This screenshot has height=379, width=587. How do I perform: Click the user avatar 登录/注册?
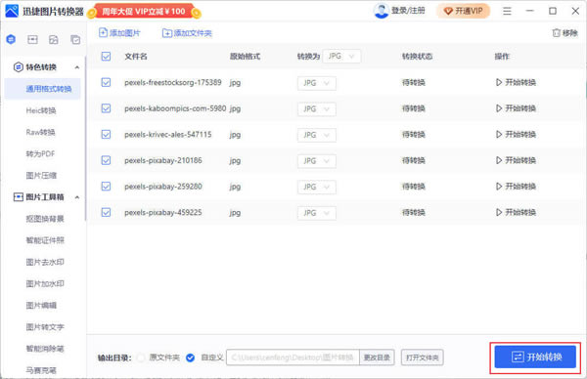click(382, 11)
